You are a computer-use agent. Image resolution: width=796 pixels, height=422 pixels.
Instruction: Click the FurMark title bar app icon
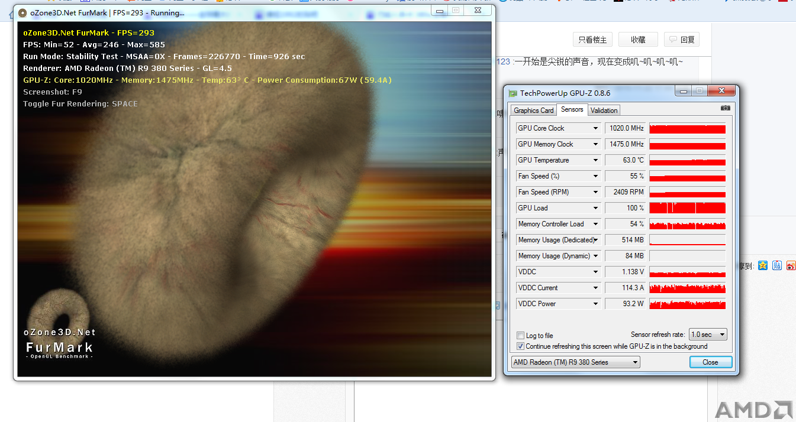tap(22, 12)
